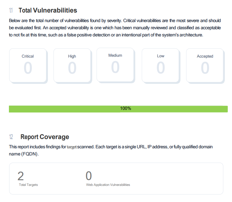
Task: Click the bold 'target' word in the description
Action: tap(72, 147)
